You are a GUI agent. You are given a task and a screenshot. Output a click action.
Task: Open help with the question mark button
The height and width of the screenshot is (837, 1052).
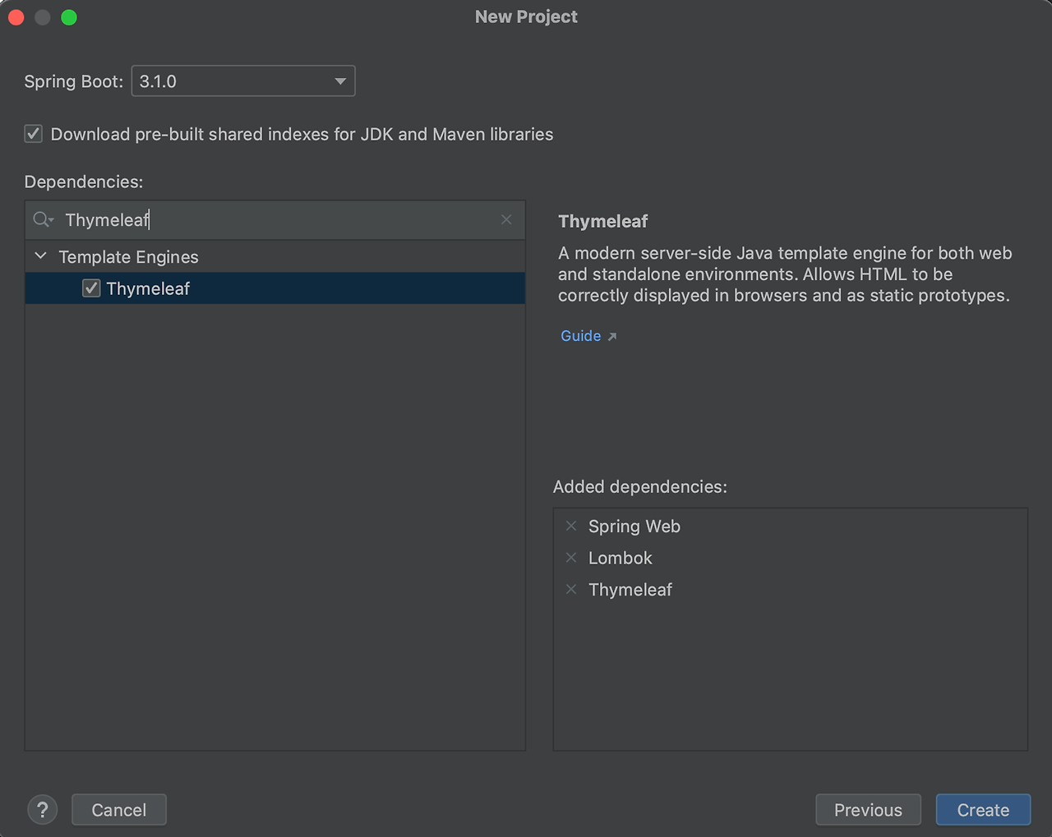click(43, 810)
